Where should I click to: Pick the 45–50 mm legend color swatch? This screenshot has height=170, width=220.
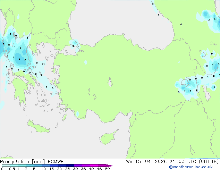click(102, 165)
